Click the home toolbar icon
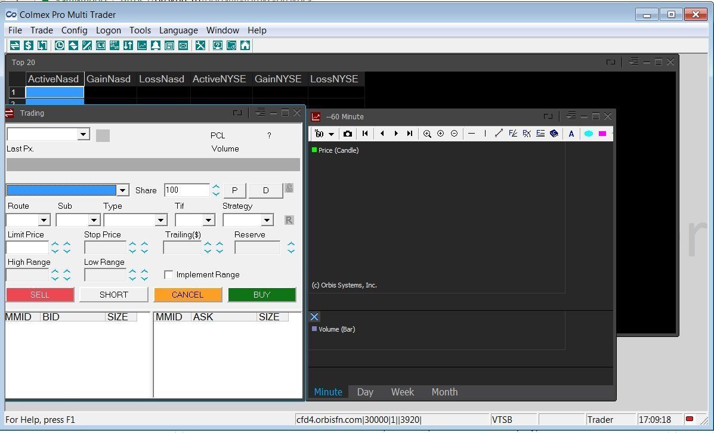Viewport: 714px width, 433px height. pos(245,45)
